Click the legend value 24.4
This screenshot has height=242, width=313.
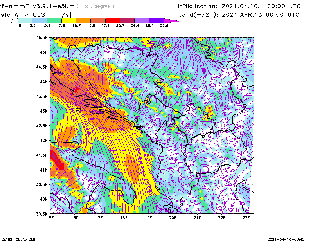tap(135, 25)
